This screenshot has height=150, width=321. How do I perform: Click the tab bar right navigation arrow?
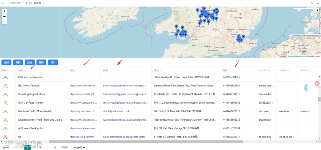point(312,3)
